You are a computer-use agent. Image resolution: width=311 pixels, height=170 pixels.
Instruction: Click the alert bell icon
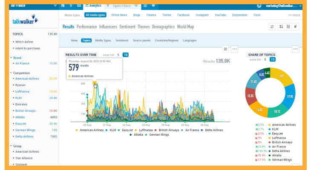(295, 26)
